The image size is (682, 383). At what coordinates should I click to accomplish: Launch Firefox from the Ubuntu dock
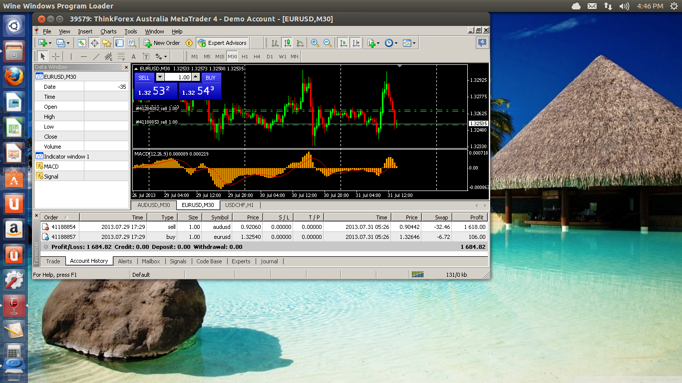14,76
